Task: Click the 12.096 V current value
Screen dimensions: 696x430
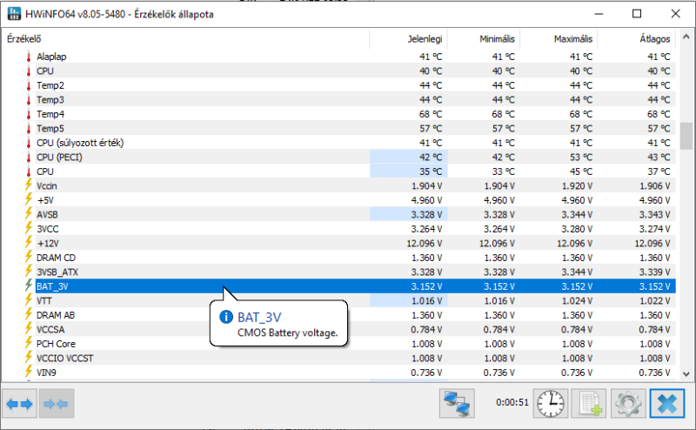Action: [x=425, y=244]
